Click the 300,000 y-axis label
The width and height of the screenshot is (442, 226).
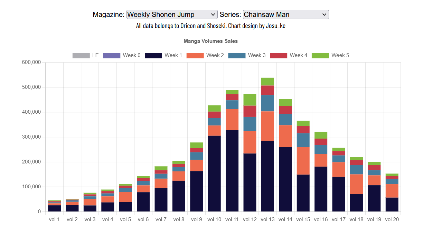(x=31, y=137)
